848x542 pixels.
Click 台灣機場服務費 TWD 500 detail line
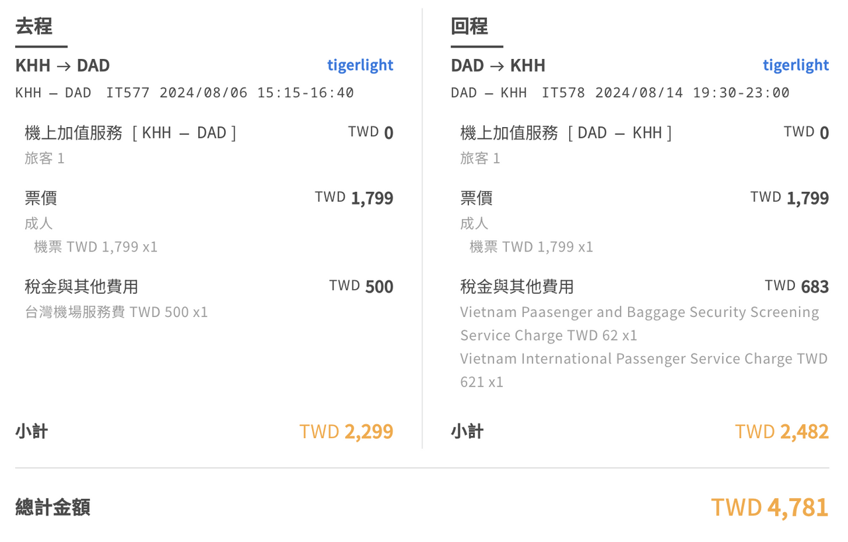[117, 312]
